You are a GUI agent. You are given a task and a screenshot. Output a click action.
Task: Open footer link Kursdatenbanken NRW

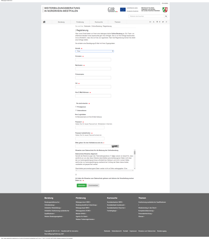pos(115,202)
